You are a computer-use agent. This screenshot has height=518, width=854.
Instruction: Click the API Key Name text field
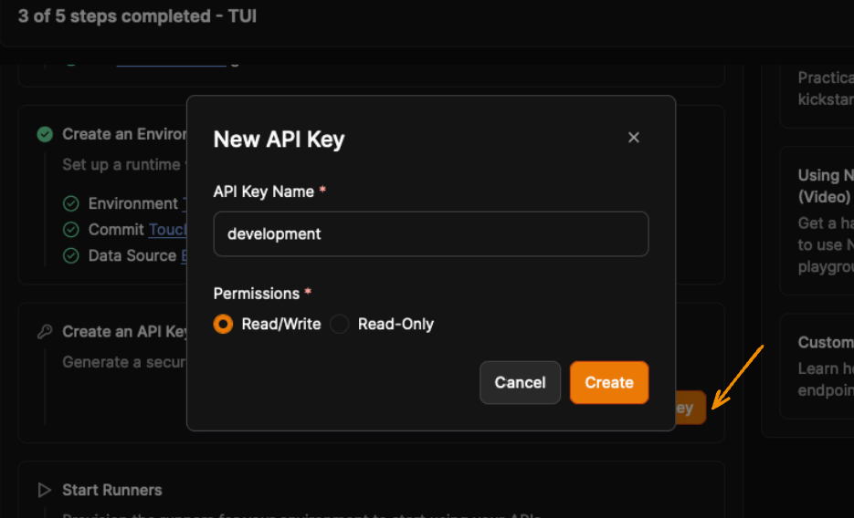click(430, 234)
